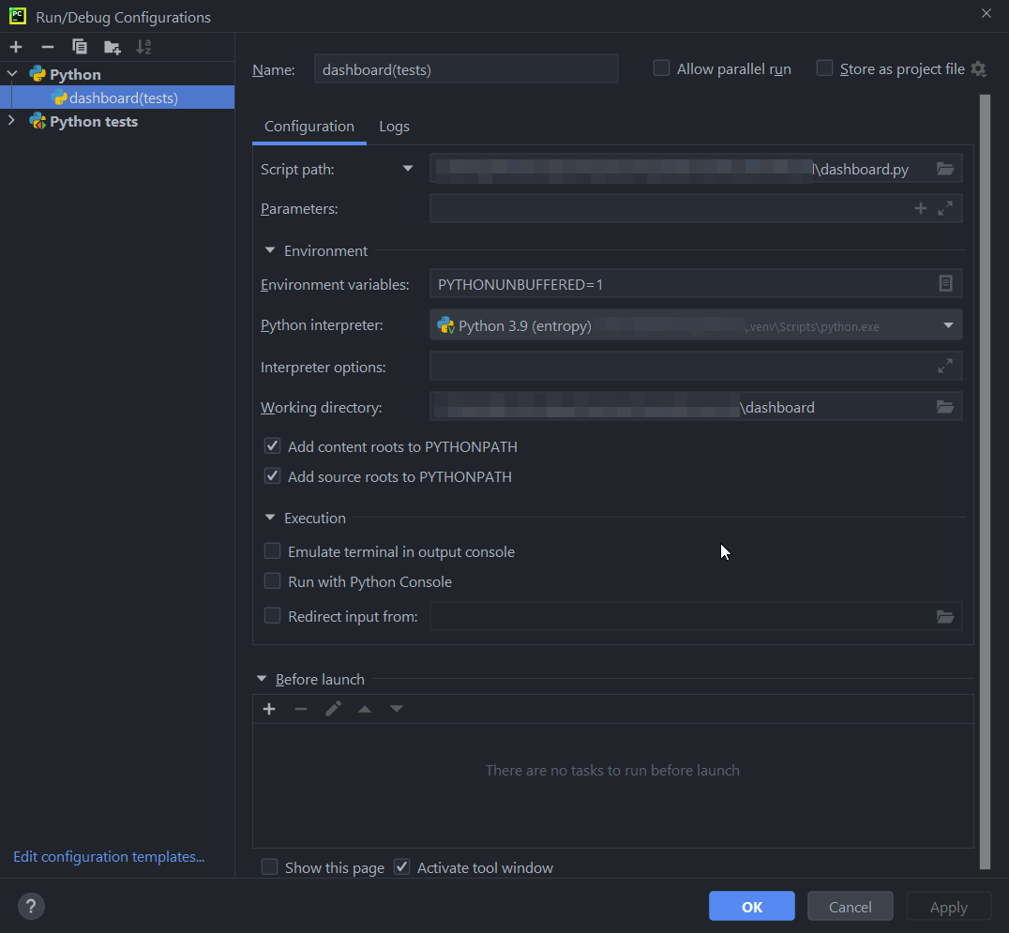Uncheck Activate tool window
The height and width of the screenshot is (933, 1009).
[x=401, y=867]
